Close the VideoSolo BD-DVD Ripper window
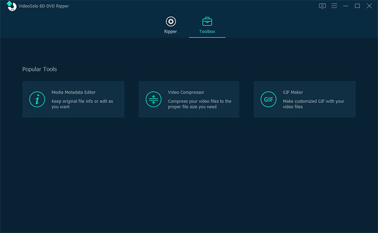 coord(369,6)
